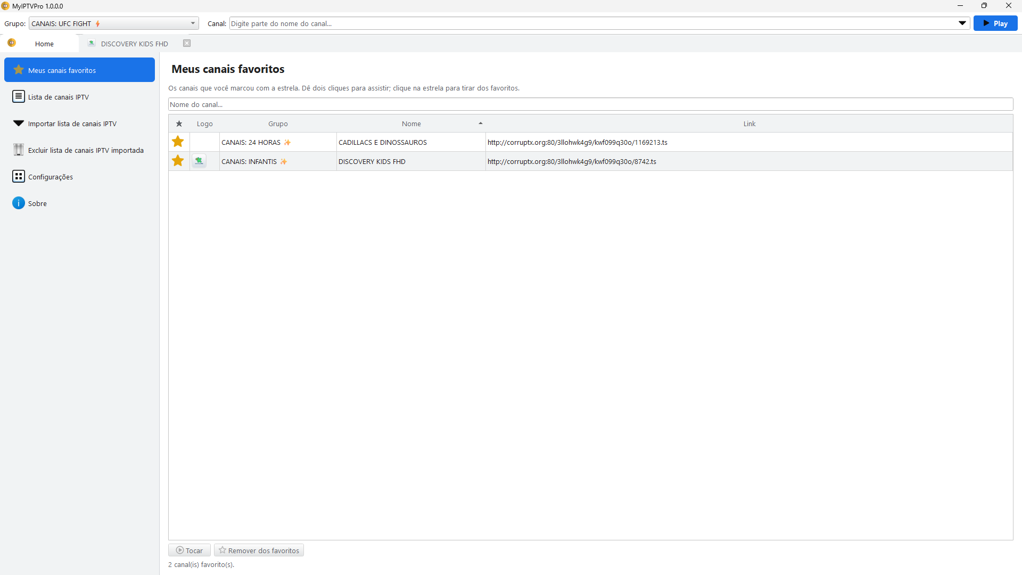This screenshot has height=575, width=1022.
Task: Select the DISCOVERY KIDS FHD name cell
Action: [411, 161]
